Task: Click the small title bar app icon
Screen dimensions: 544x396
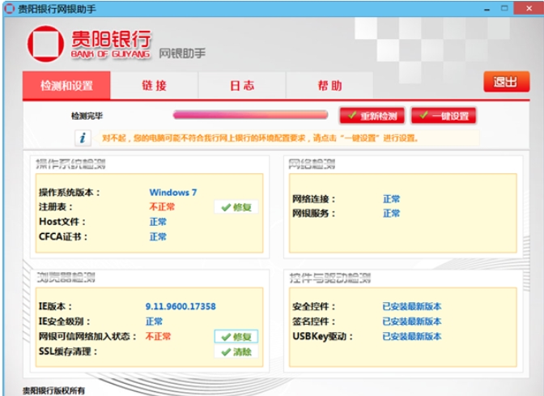Action: (10, 8)
